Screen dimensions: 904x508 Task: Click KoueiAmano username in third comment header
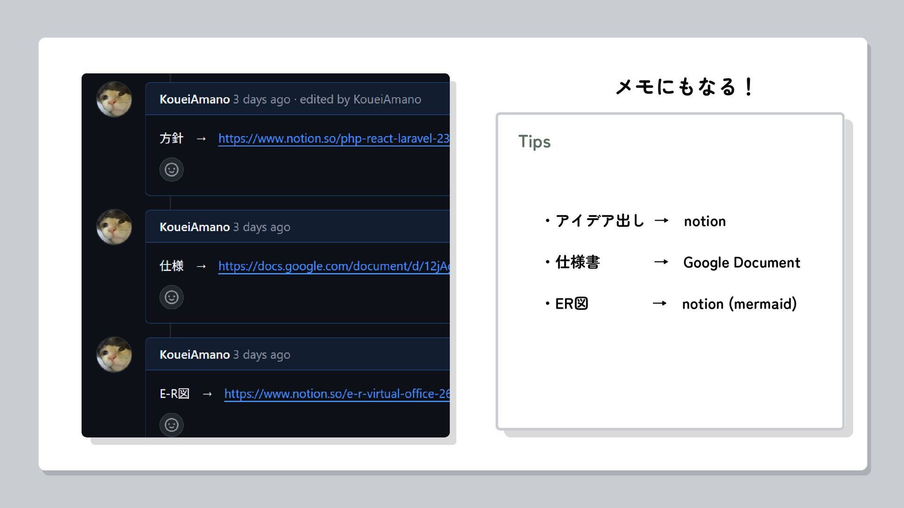tap(194, 355)
